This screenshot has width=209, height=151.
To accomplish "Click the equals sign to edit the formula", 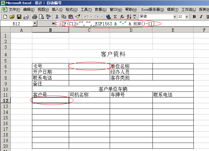I will pos(53,24).
